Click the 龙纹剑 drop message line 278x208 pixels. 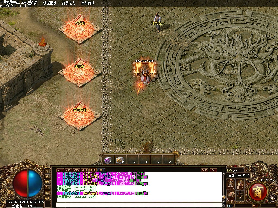[101, 174]
